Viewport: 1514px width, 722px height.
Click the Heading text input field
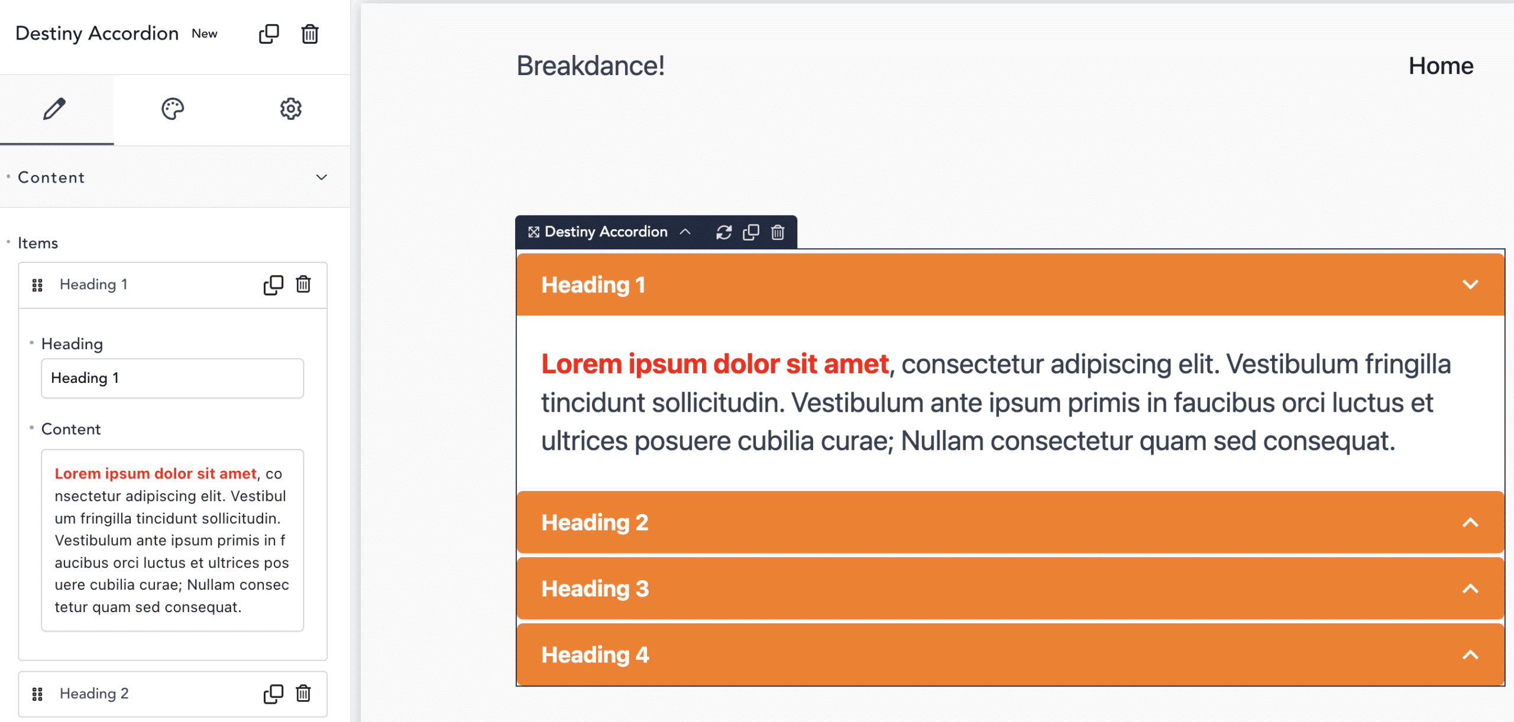point(172,378)
